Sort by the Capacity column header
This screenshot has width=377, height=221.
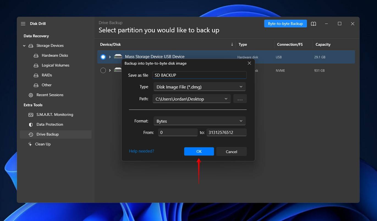pos(323,44)
